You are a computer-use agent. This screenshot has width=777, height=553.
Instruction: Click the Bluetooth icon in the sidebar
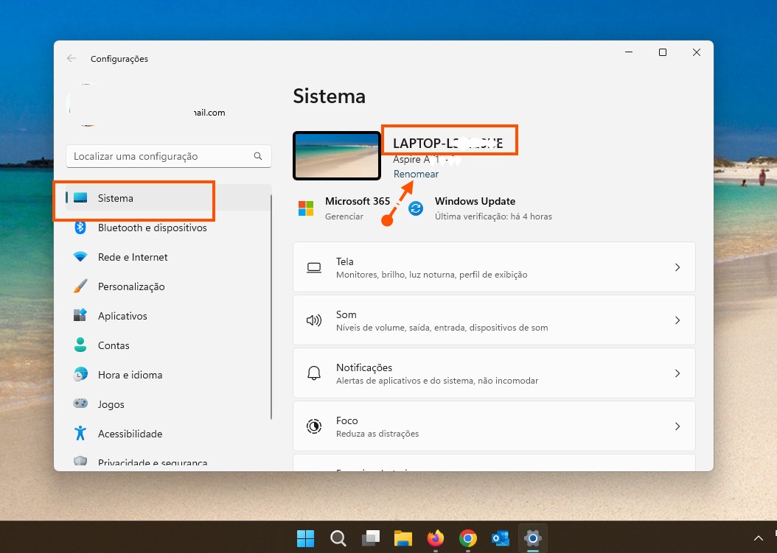pos(80,228)
